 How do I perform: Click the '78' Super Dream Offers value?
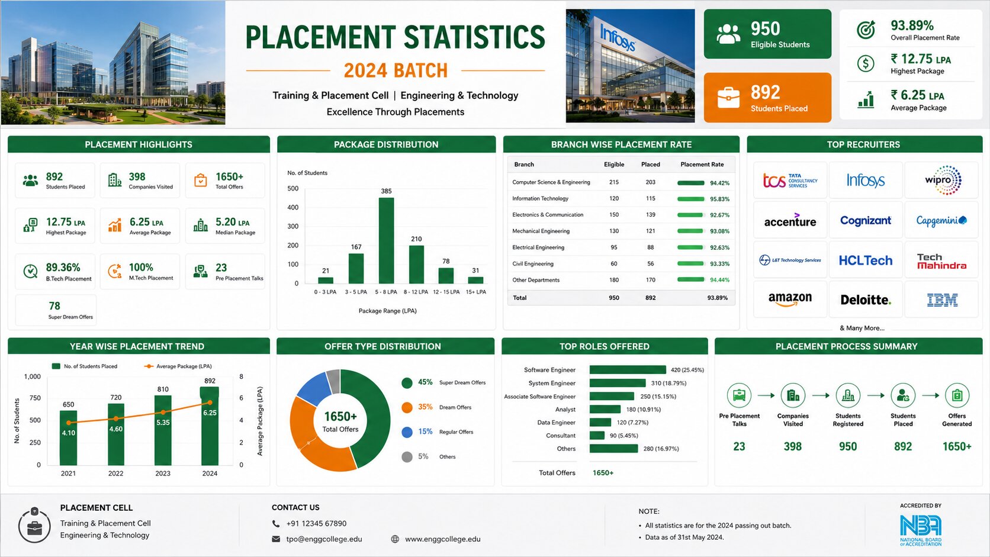point(54,306)
